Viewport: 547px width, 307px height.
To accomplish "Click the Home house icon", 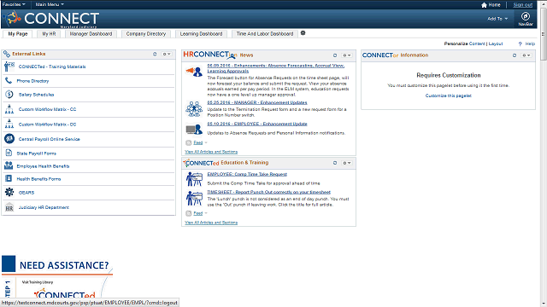I will (x=484, y=5).
